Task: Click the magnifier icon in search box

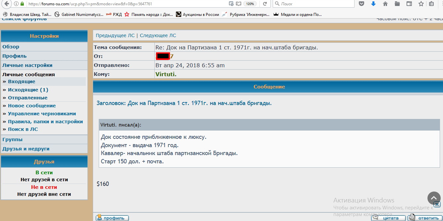Action: click(x=277, y=4)
